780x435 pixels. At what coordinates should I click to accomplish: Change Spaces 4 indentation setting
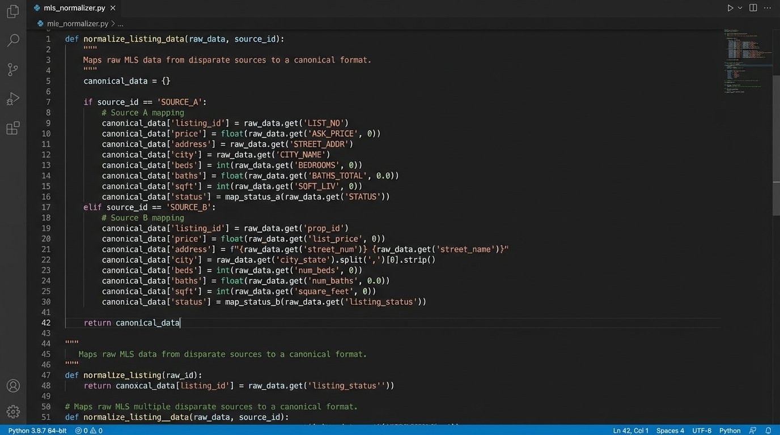pyautogui.click(x=670, y=430)
